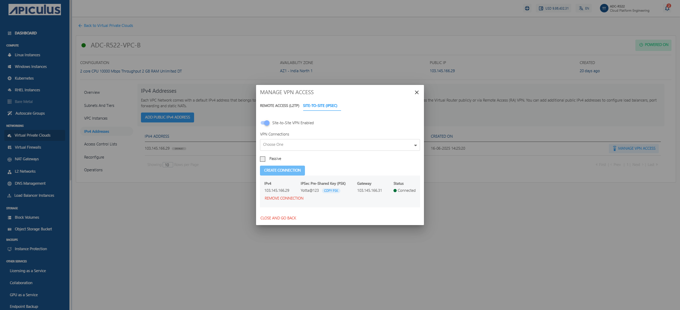
Task: Switch to Remote Access (L2TP) tab
Action: [279, 106]
